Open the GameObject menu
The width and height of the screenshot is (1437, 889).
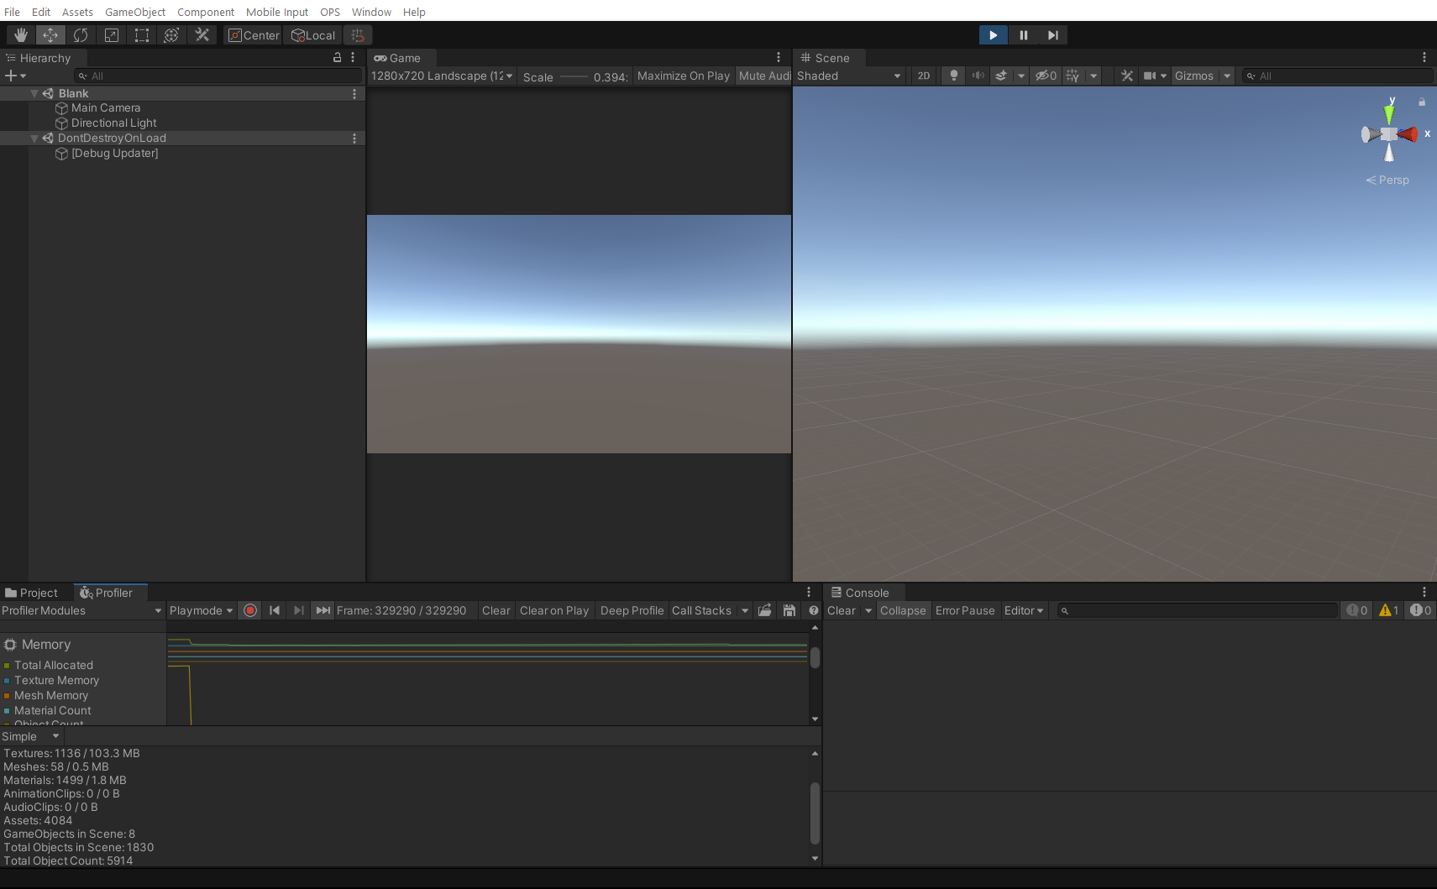tap(135, 11)
